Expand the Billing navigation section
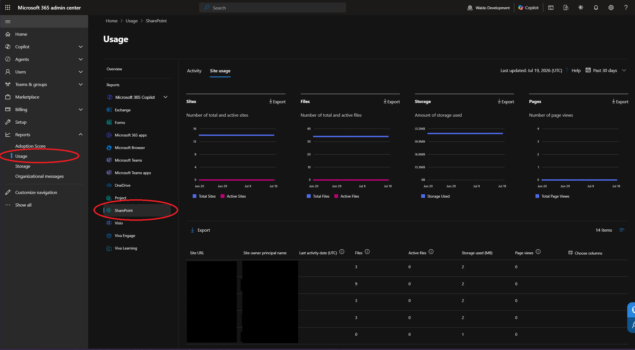The image size is (635, 350). pyautogui.click(x=81, y=109)
